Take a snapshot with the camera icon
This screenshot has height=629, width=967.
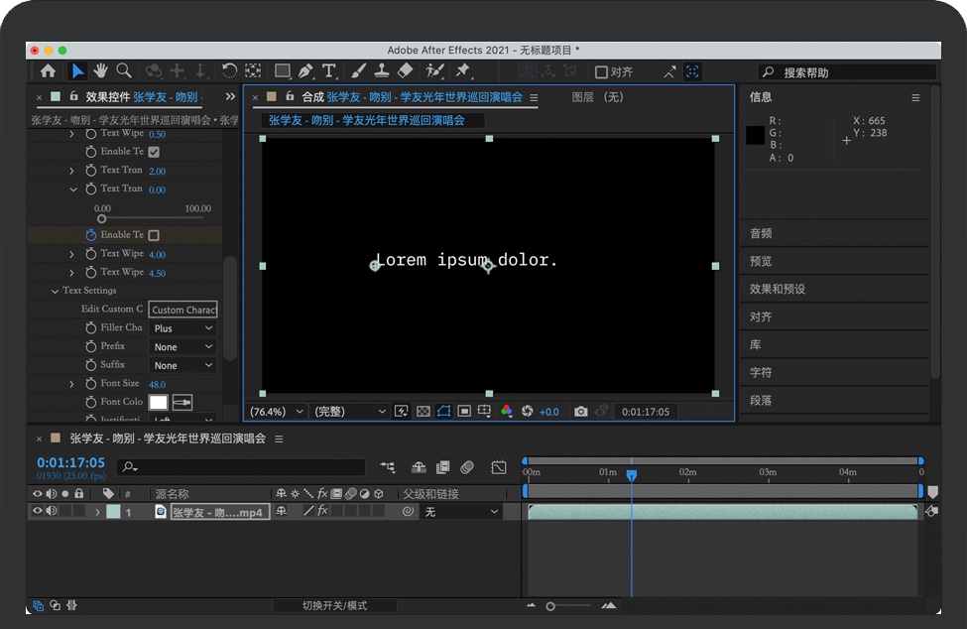pyautogui.click(x=581, y=412)
